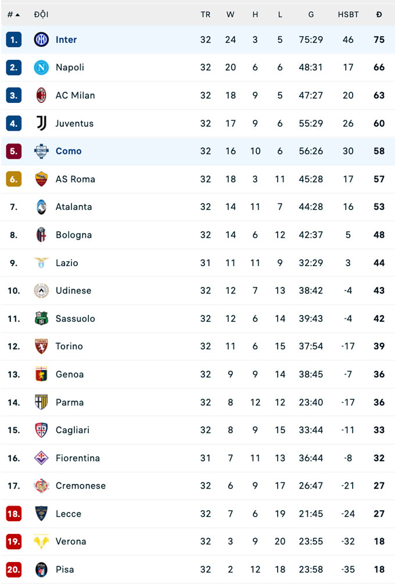Image resolution: width=395 pixels, height=584 pixels.
Task: Click the Fiorentina crest icon
Action: tap(41, 458)
